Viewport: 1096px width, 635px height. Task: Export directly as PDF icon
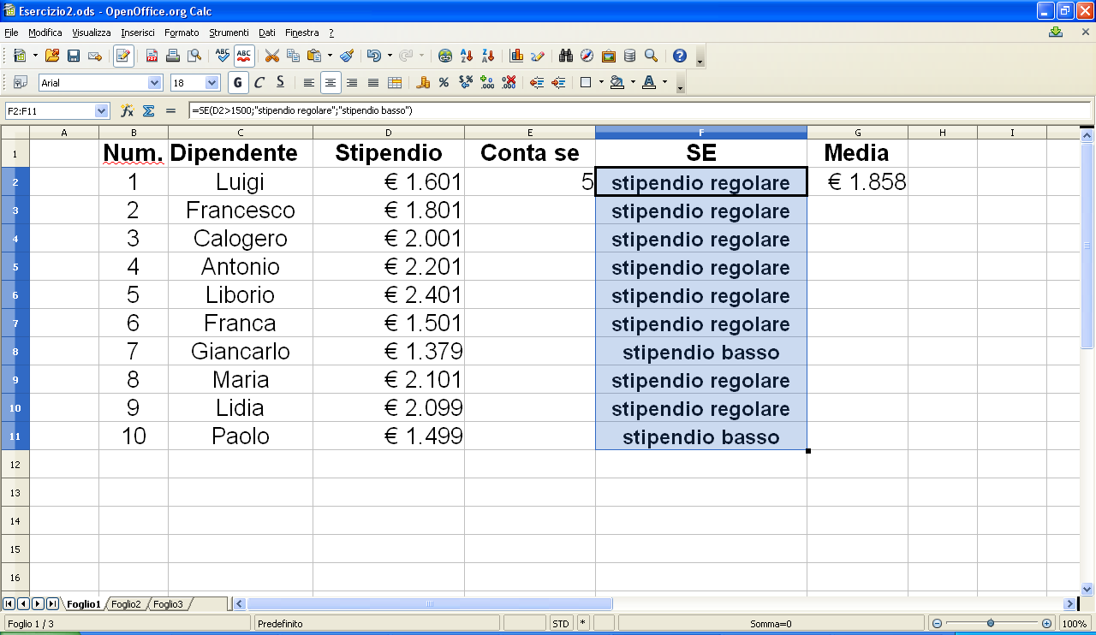152,56
